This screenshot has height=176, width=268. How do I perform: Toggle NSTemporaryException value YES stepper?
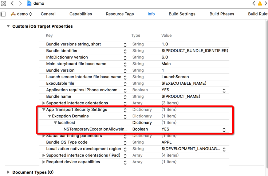point(224,129)
